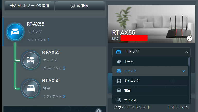Click the dropdown list scrollbar
Image resolution: width=198 pixels, height=112 pixels.
[189, 61]
